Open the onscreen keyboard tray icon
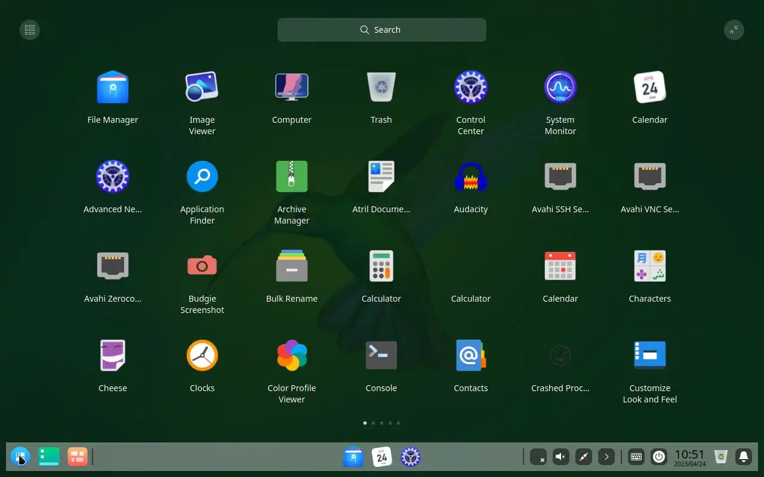764x477 pixels. [x=636, y=457]
